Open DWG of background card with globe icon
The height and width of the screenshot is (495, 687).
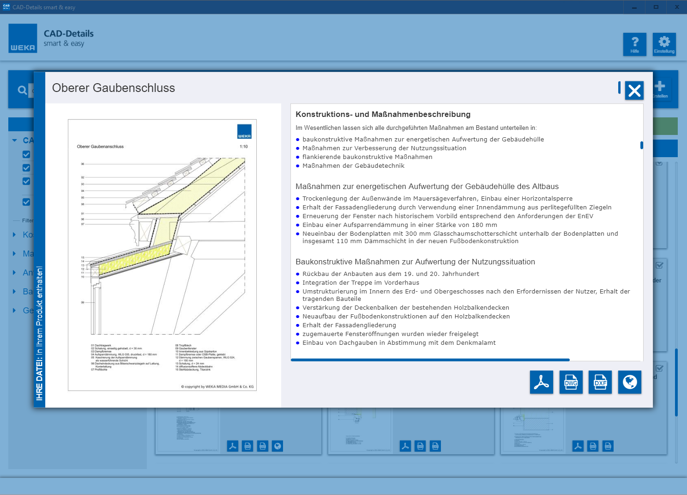248,446
